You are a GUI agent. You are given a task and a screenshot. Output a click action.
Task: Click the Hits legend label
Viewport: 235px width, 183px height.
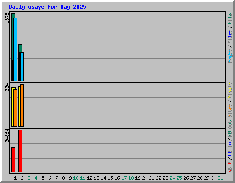tap(230, 19)
